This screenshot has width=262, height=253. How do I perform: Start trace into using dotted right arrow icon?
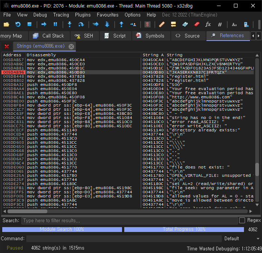point(96,24)
